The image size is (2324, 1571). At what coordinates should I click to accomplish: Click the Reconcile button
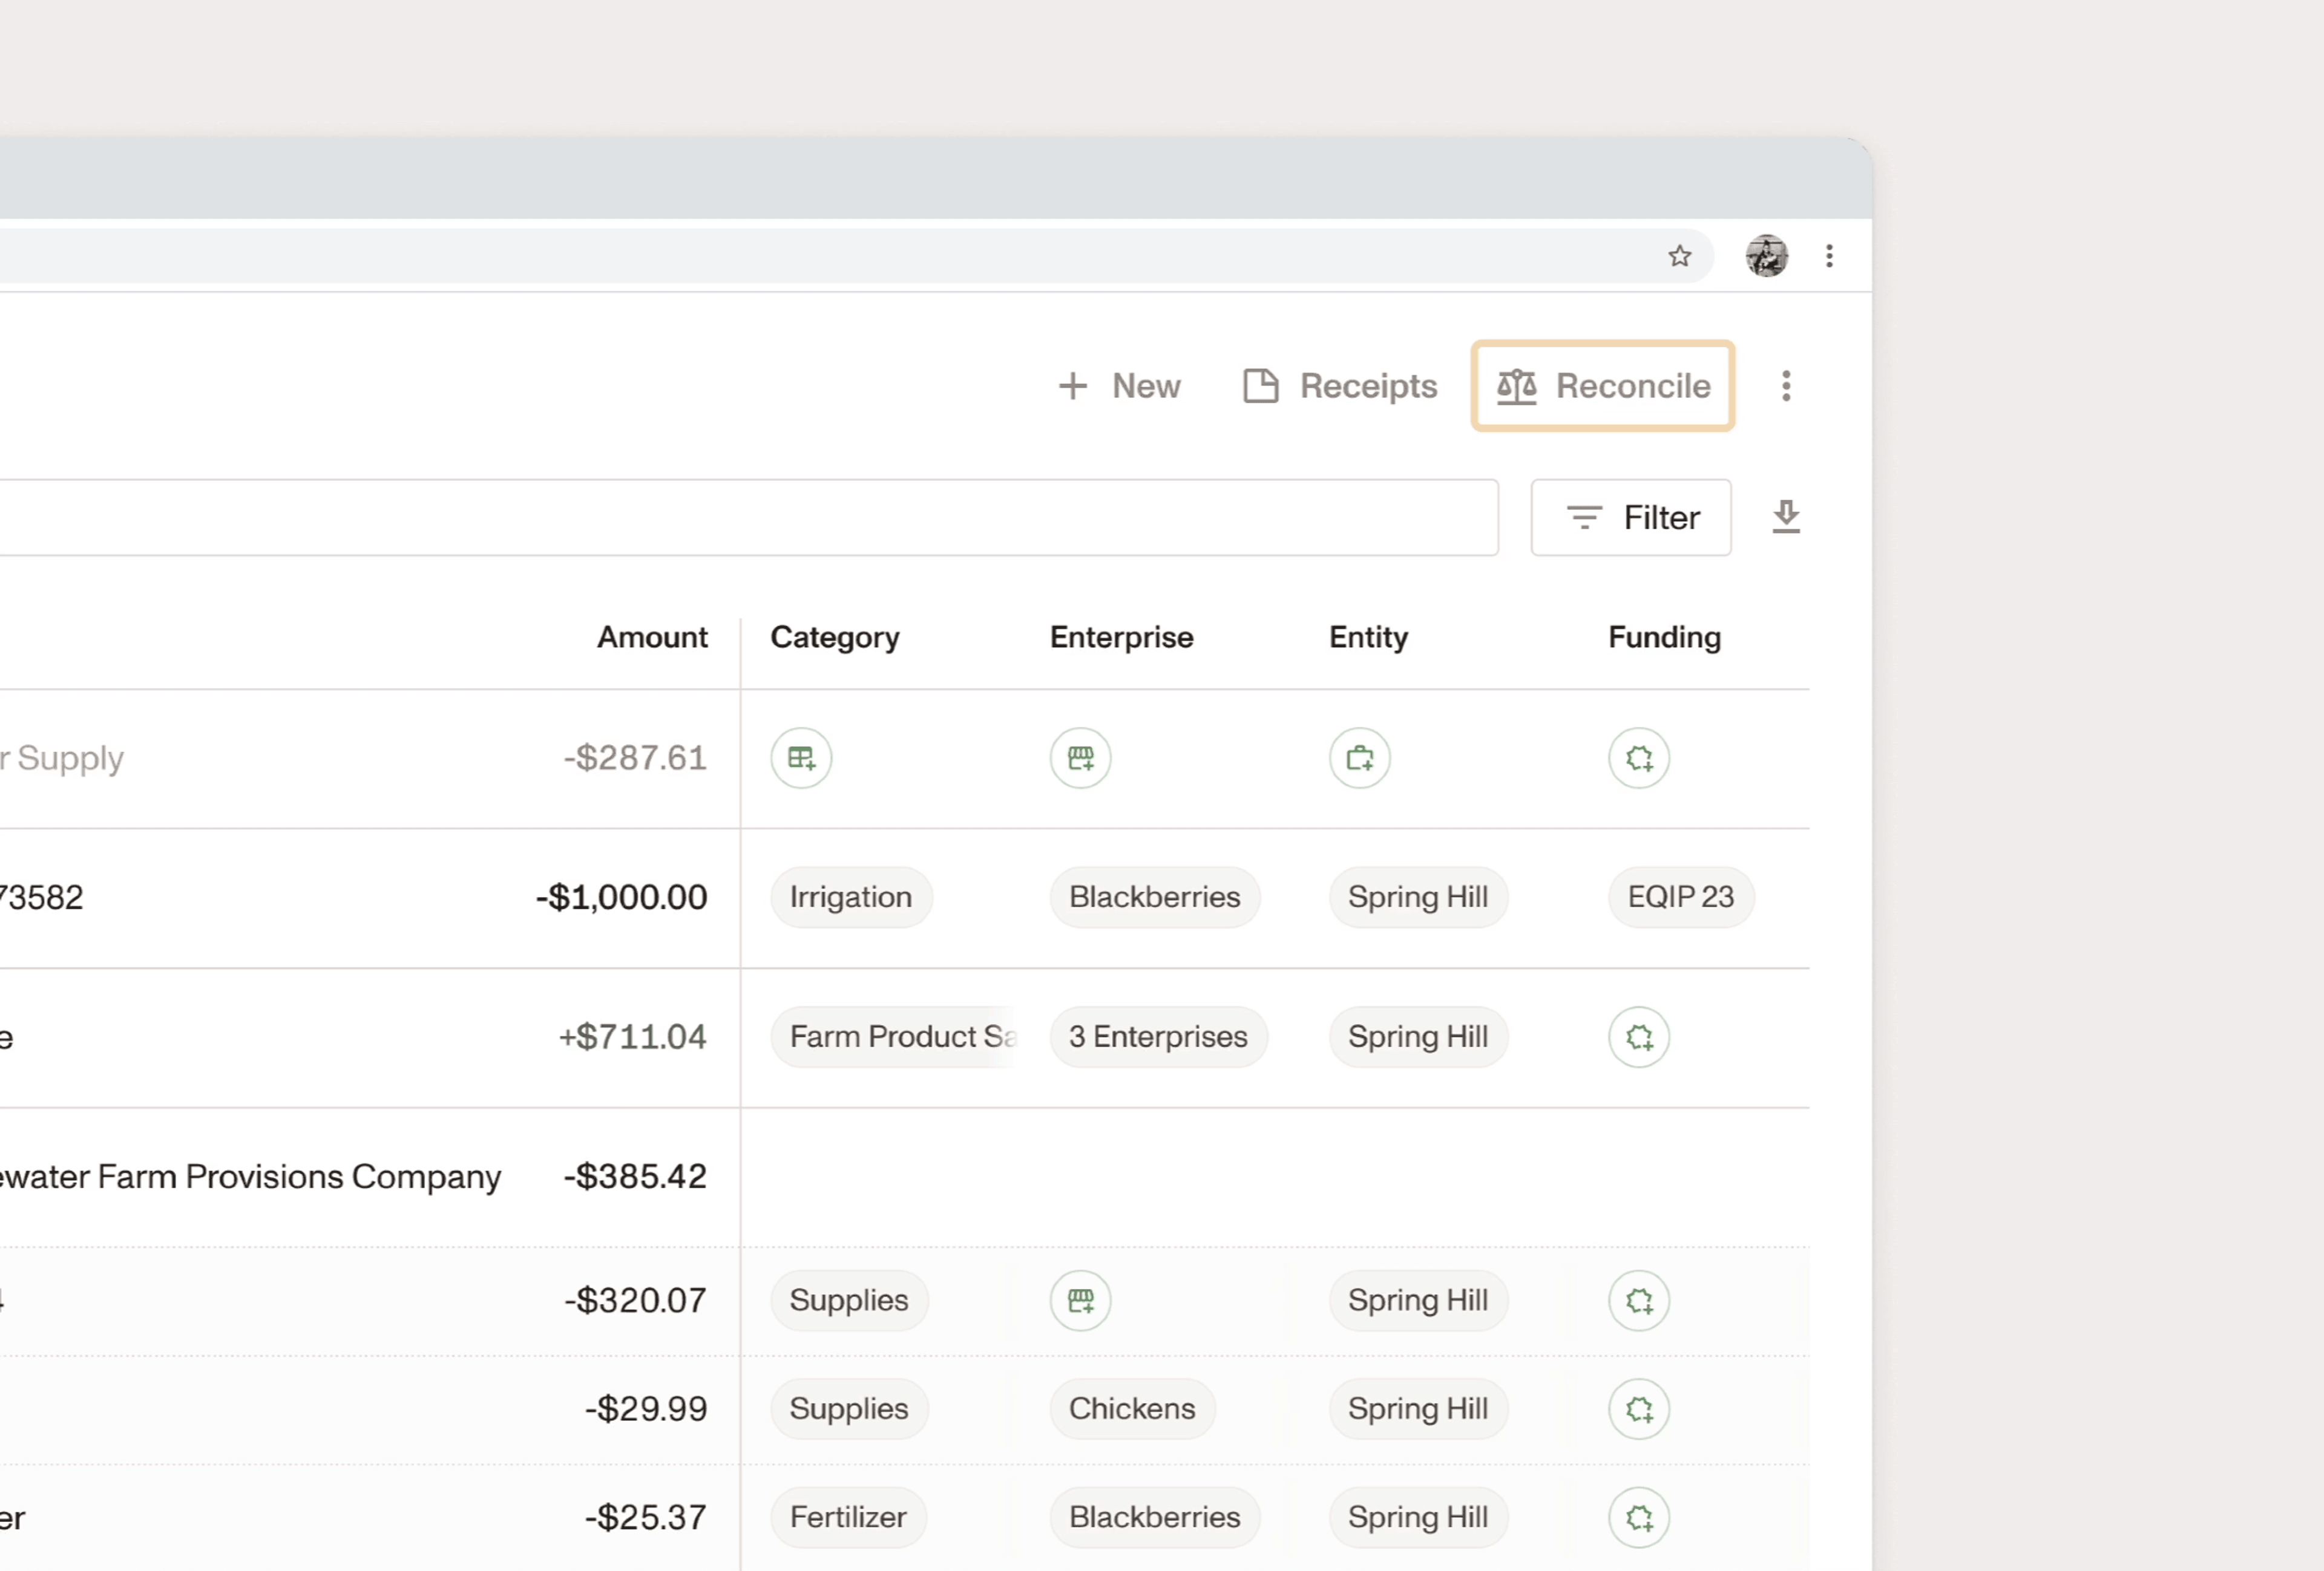(x=1602, y=386)
